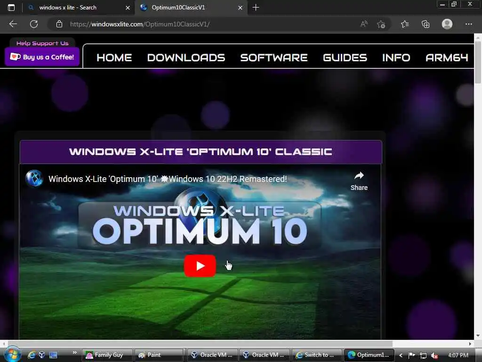The image size is (482, 362).
Task: Open the video channel avatar icon
Action: pyautogui.click(x=34, y=179)
